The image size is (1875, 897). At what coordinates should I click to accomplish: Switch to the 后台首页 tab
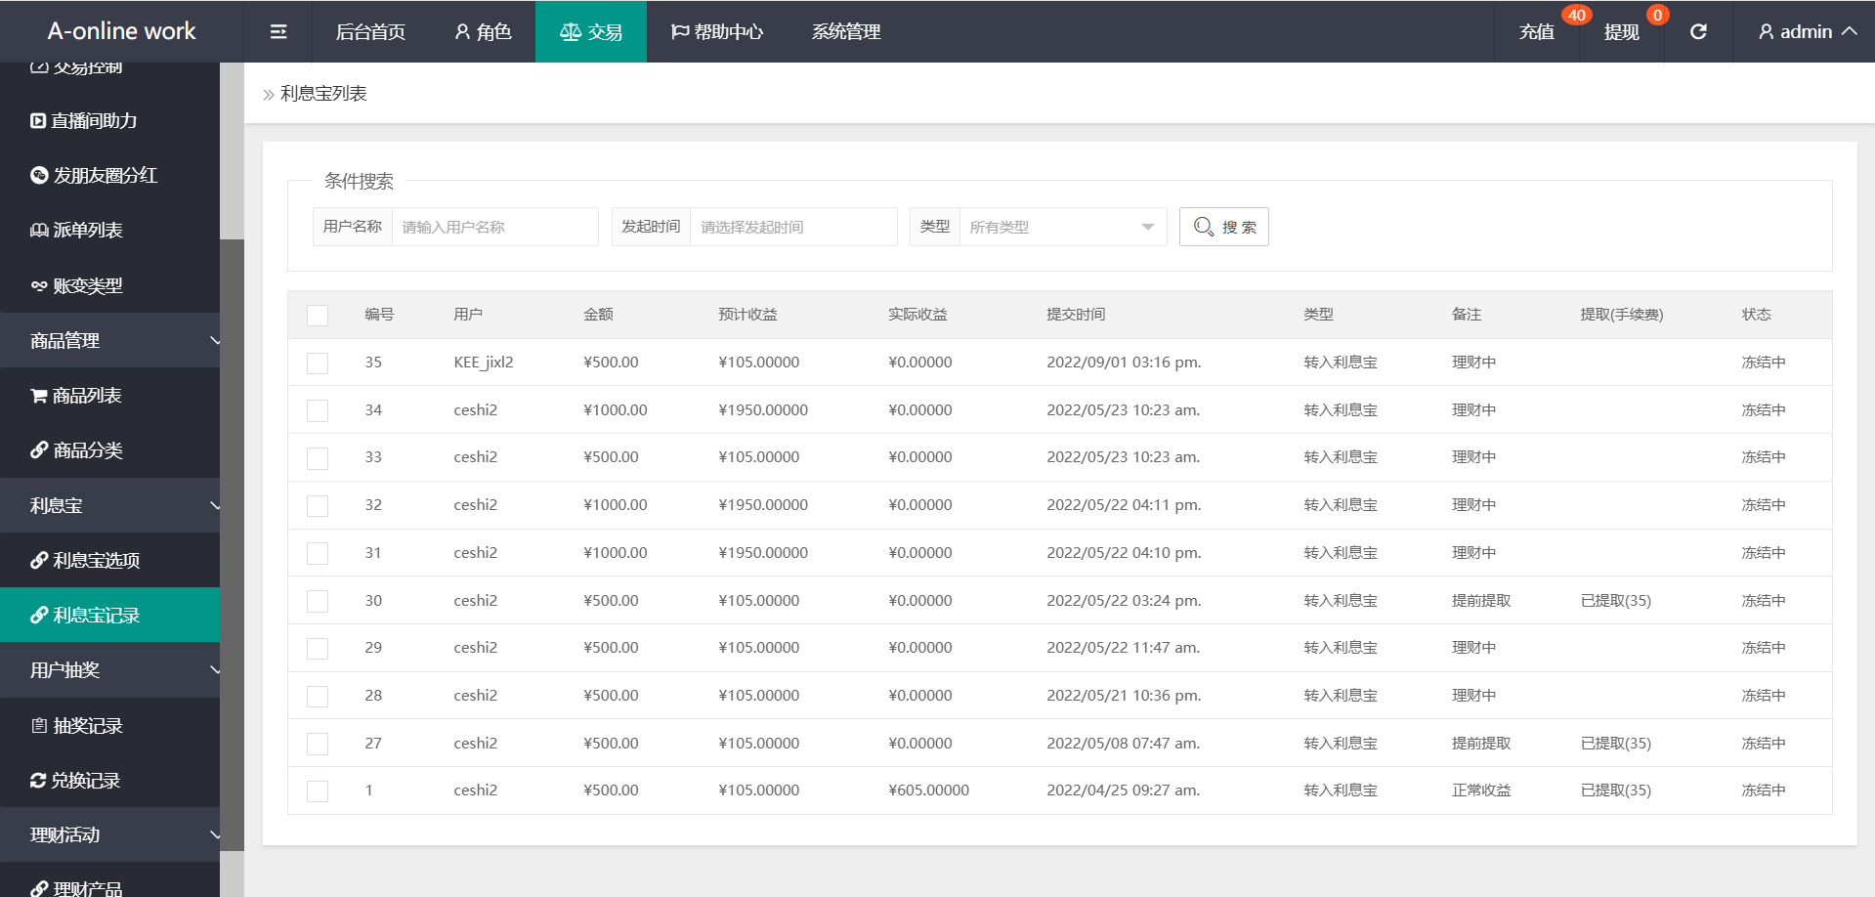click(370, 32)
